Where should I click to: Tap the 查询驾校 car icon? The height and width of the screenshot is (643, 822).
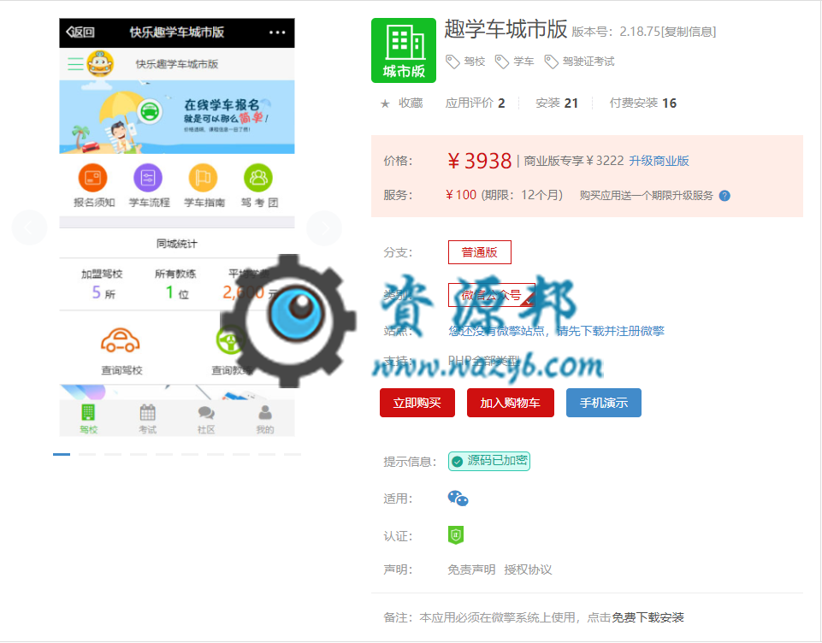[x=121, y=341]
